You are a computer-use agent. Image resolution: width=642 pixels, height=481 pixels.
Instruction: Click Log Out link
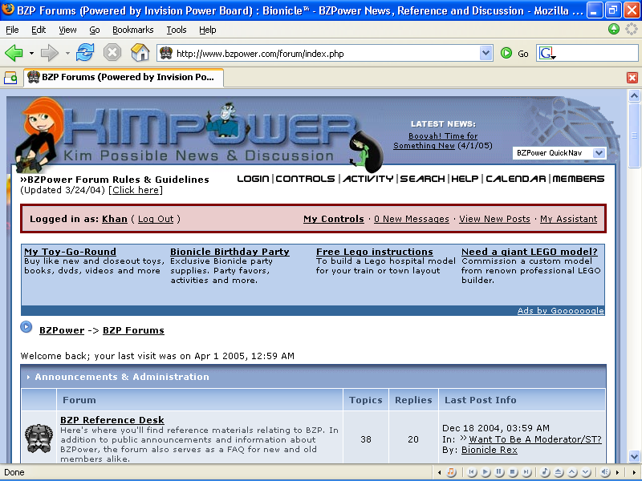156,219
